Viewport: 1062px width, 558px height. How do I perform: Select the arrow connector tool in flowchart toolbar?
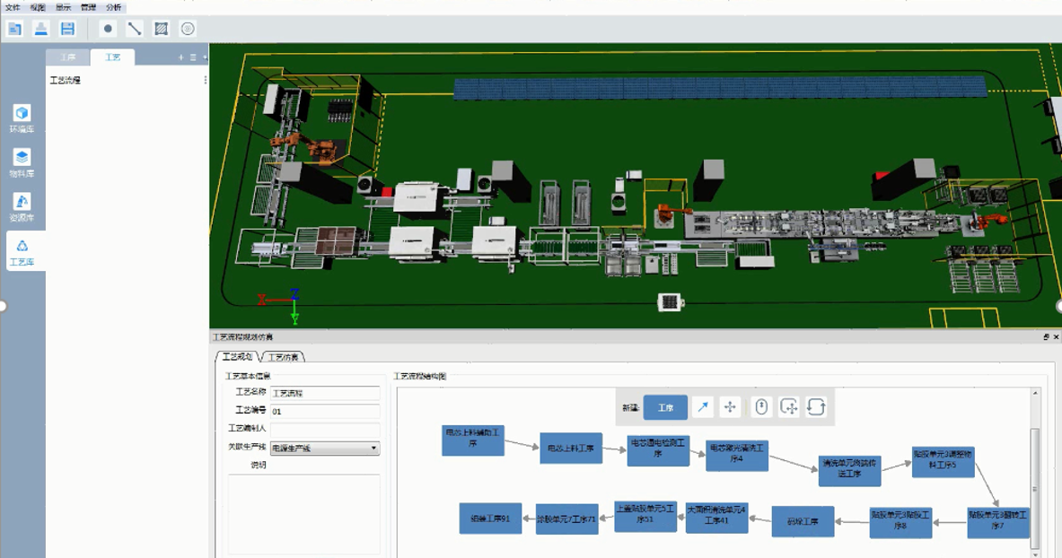704,407
